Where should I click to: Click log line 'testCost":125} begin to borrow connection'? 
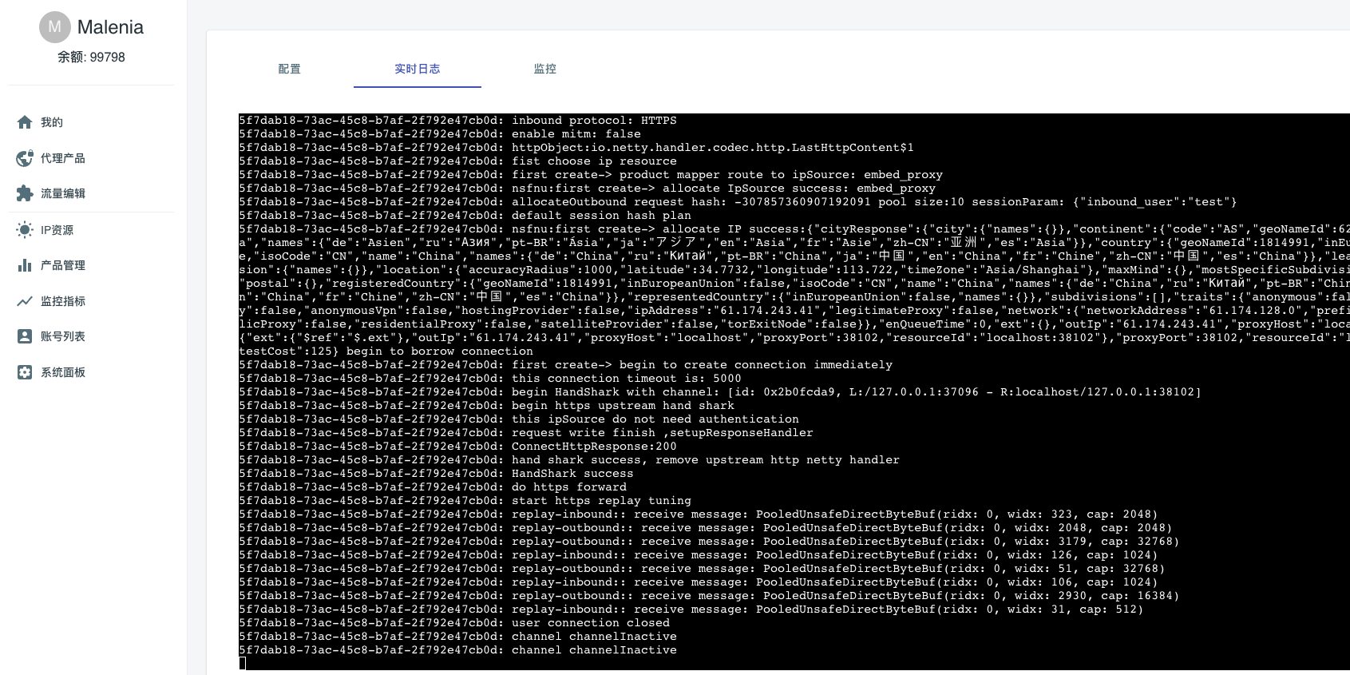(x=386, y=351)
